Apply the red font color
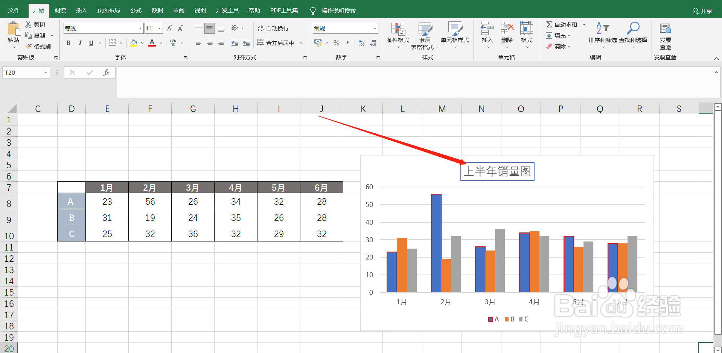The height and width of the screenshot is (353, 722). pos(152,43)
